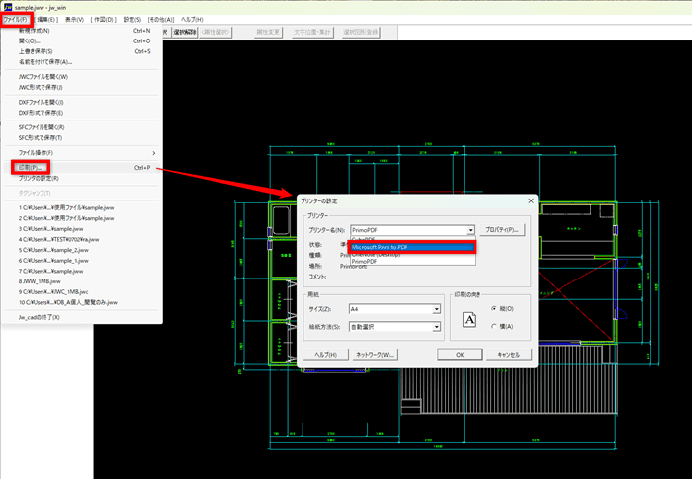
Task: Open recent file 5 sample_2.jww
Action: (82, 250)
